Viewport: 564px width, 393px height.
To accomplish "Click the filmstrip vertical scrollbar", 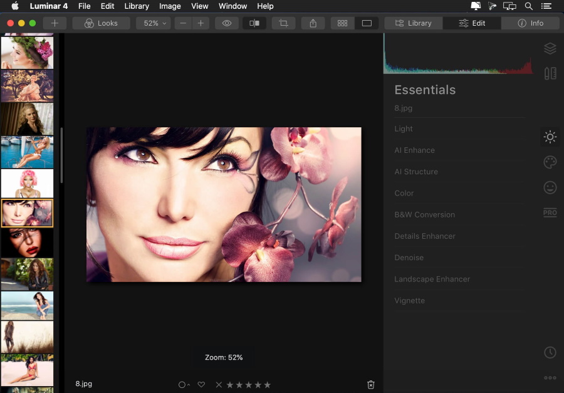I will 61,155.
